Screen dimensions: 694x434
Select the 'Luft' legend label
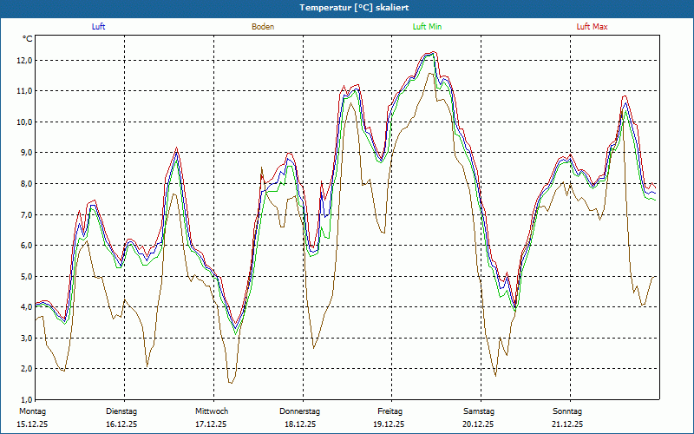[99, 27]
